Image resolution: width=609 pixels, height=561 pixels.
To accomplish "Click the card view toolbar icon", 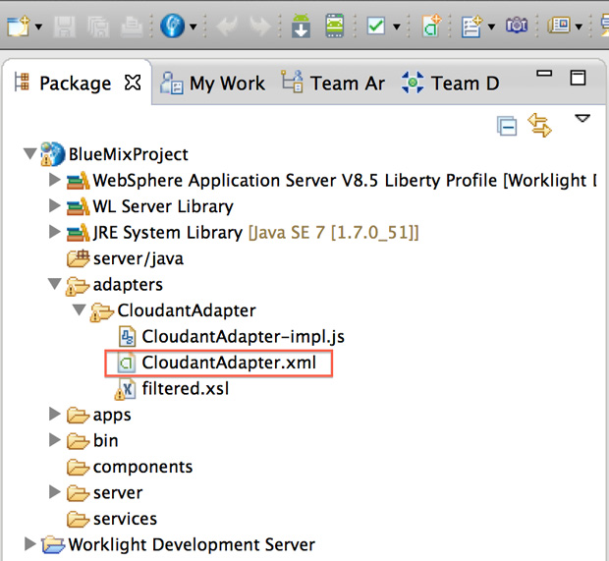I will pyautogui.click(x=559, y=26).
